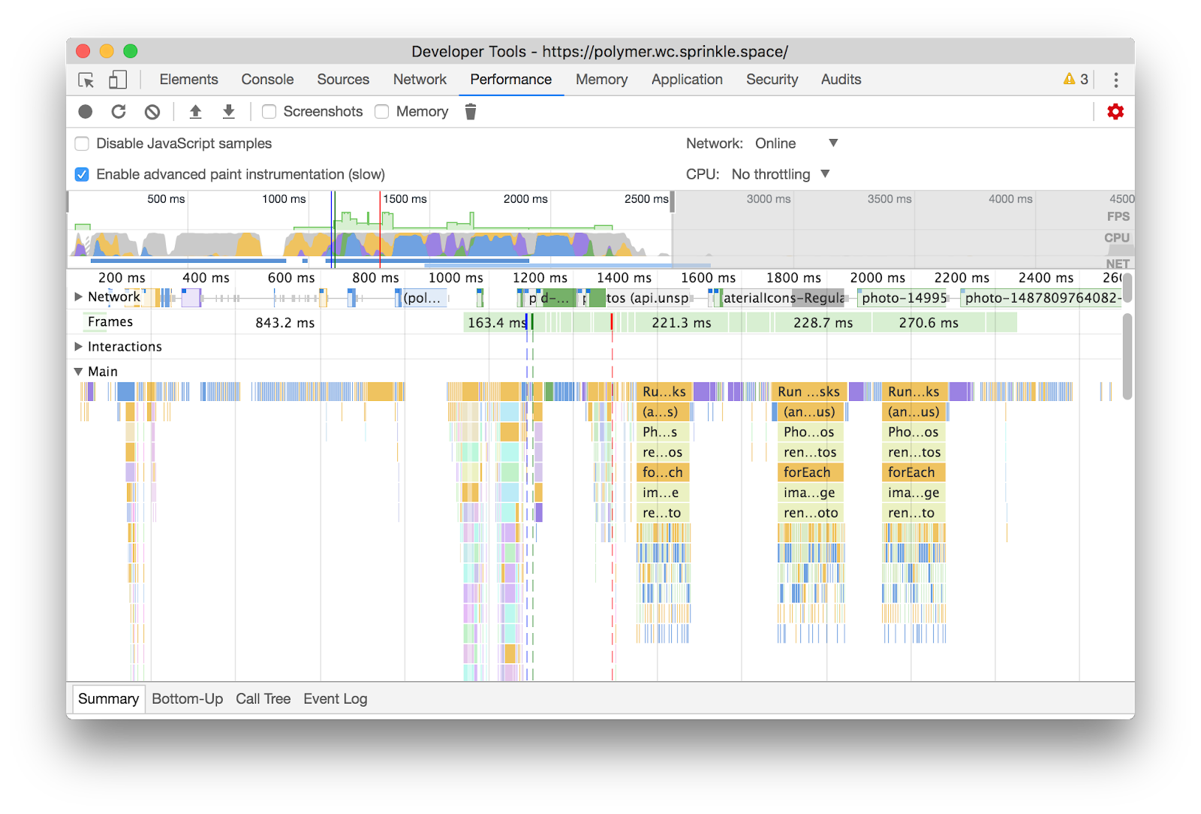This screenshot has width=1201, height=814.
Task: Disable advanced paint instrumentation
Action: click(x=81, y=174)
